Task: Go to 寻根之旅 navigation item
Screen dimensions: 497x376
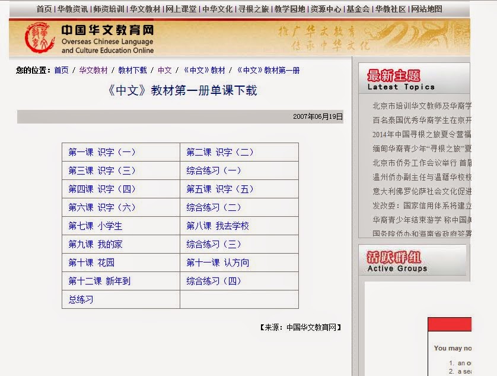Action: [254, 10]
